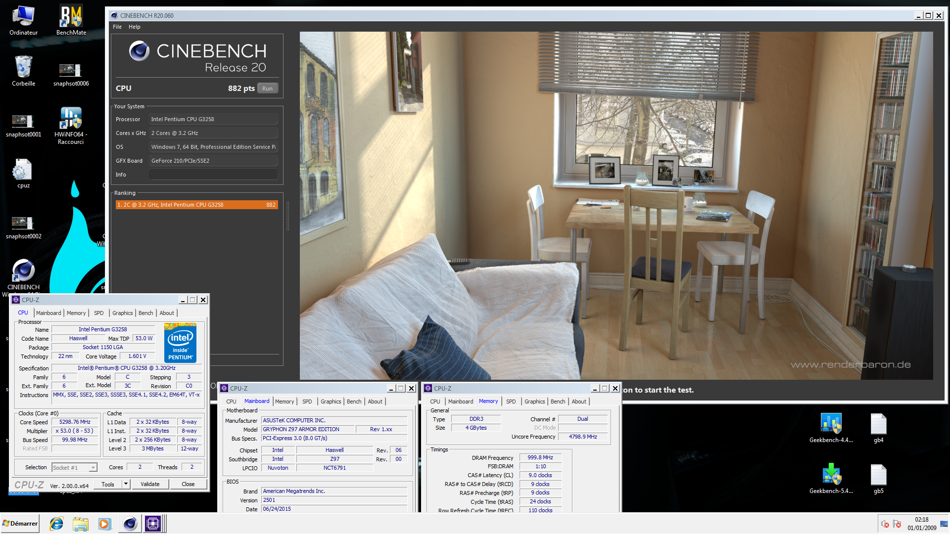The height and width of the screenshot is (534, 950).
Task: Click the Cinebench logo sphere
Action: tap(139, 51)
